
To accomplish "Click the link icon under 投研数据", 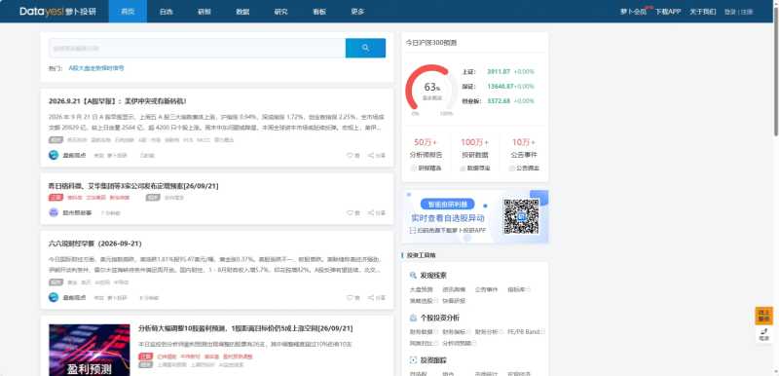I will tap(464, 169).
